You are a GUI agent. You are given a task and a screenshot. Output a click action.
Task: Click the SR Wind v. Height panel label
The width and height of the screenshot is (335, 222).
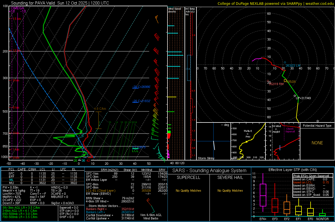276,129
